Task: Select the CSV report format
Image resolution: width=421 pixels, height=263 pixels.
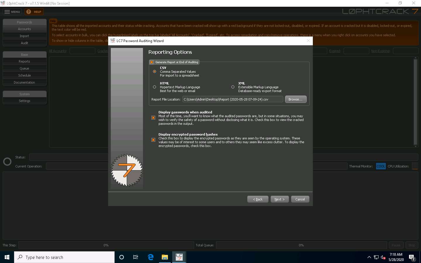Action: click(x=154, y=71)
